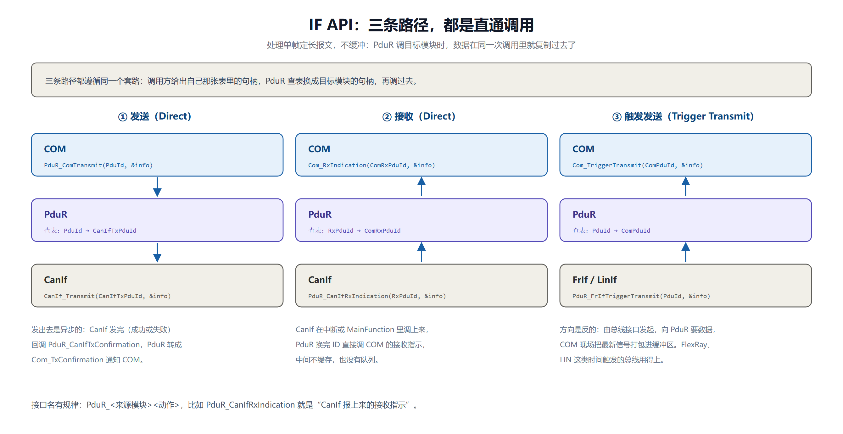Viewport: 843px width, 434px height.
Task: Click line '方向是反的：由总线接口发起，向 PduR 要数据'
Action: point(638,330)
